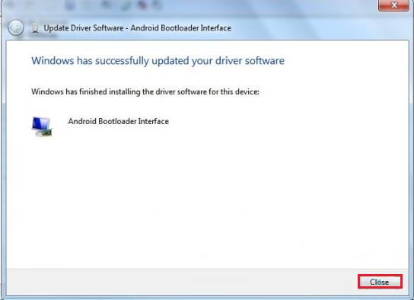The width and height of the screenshot is (414, 300).
Task: Select the Android Bootloader Interface device name
Action: point(118,121)
